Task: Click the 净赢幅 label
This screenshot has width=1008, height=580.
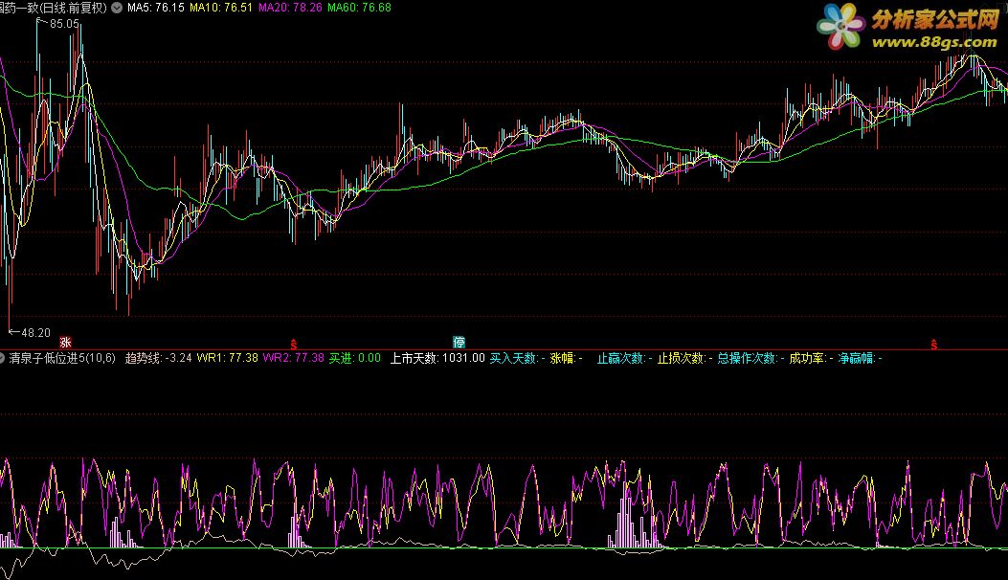Action: click(860, 358)
